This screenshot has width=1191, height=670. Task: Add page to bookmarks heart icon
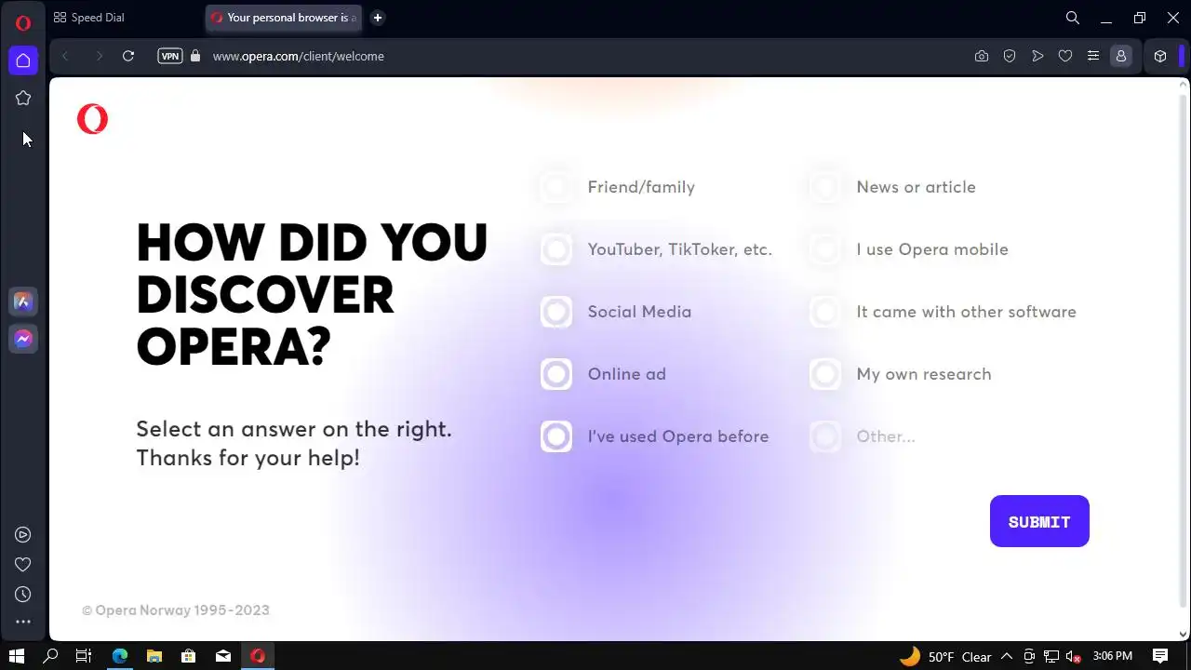click(x=1065, y=56)
